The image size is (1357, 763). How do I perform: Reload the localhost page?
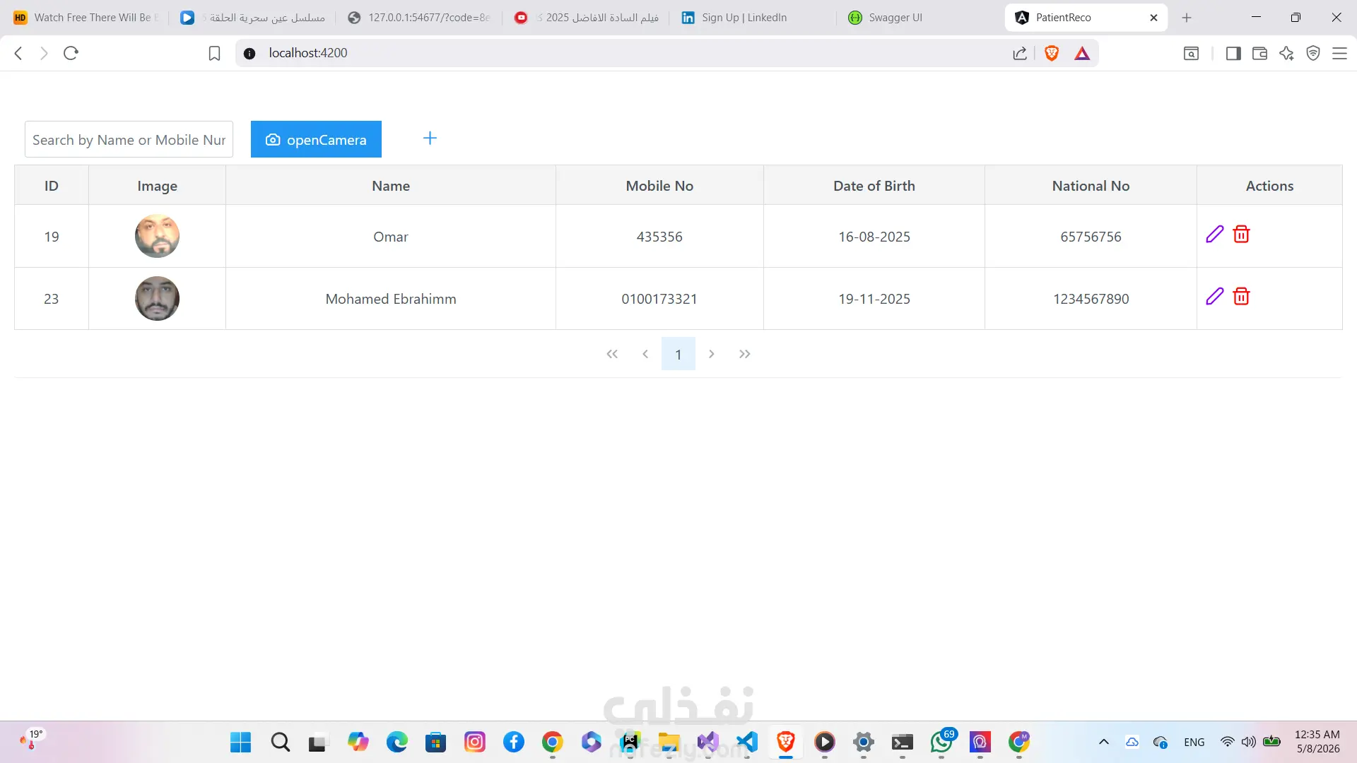point(71,53)
